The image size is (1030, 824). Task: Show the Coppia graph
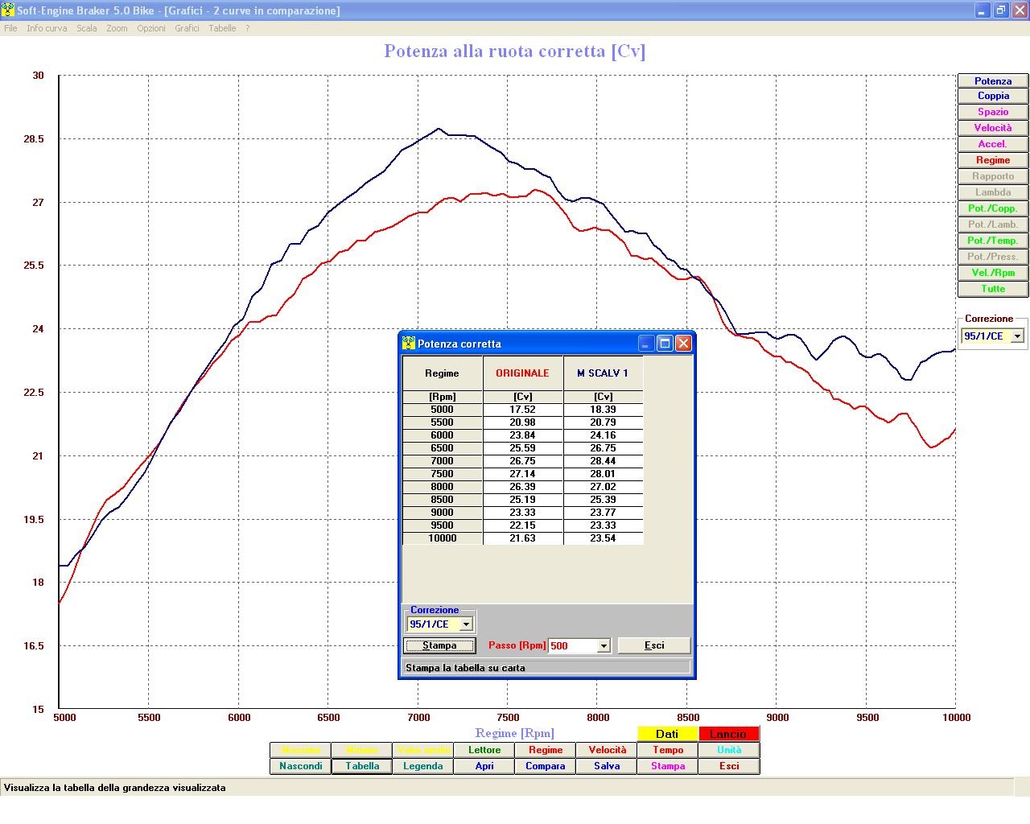[993, 96]
